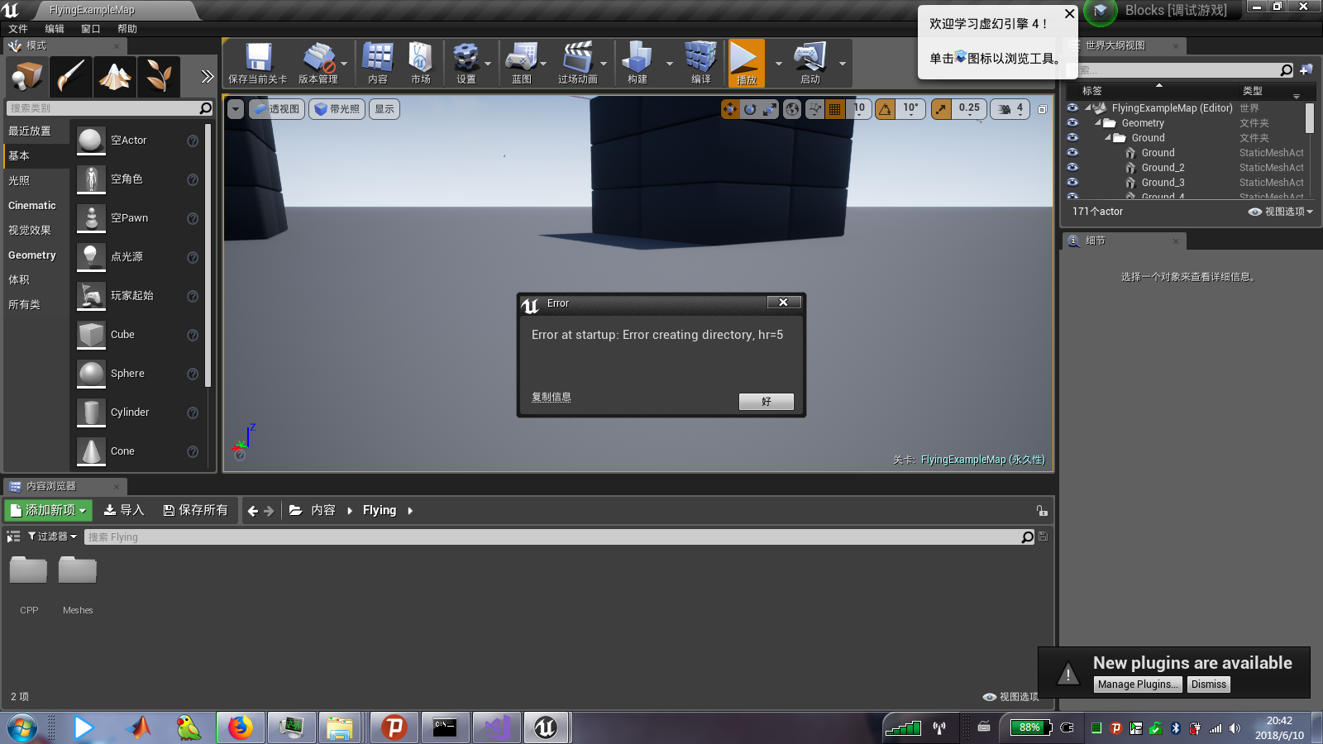Switch to the 细节 (Details) tab

(1097, 241)
